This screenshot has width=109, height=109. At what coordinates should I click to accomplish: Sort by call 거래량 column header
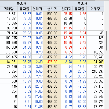(x=9, y=9)
